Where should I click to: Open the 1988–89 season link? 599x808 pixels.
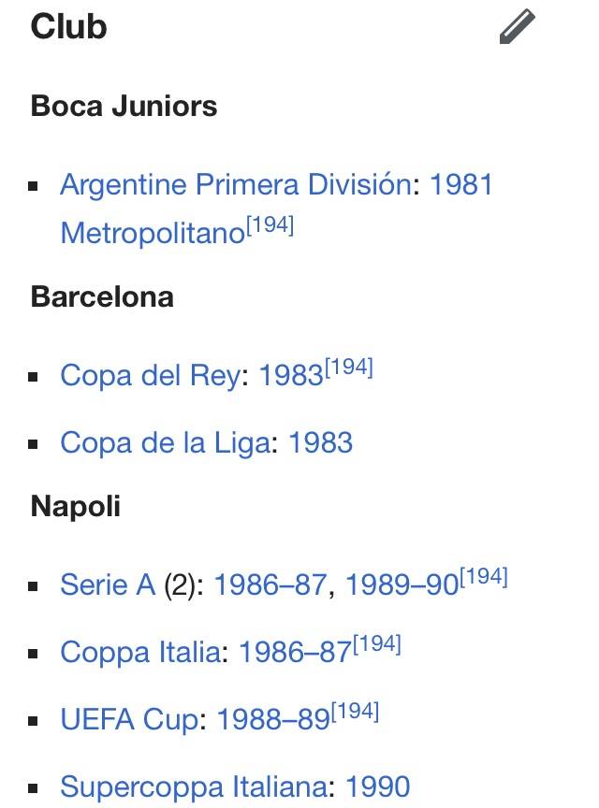[x=272, y=719]
